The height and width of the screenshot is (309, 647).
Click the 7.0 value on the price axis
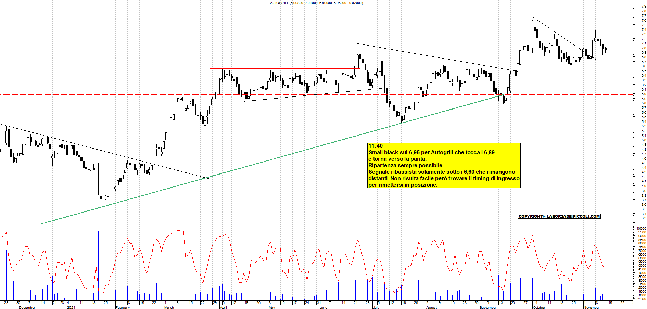(644, 48)
